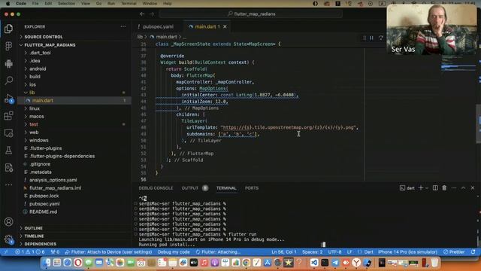Image resolution: width=481 pixels, height=271 pixels.
Task: Open notifications bell in status bar
Action: point(473,252)
